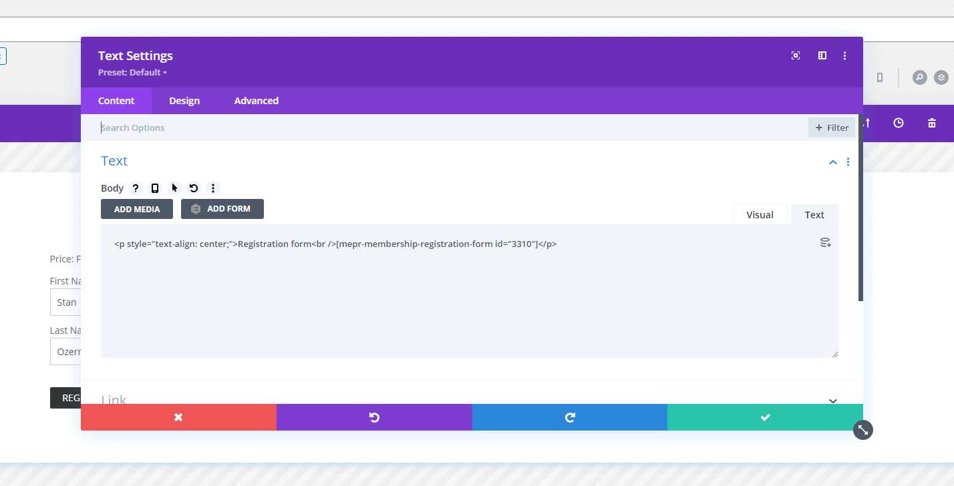
Task: Click the round modal resize handle icon
Action: pos(863,430)
